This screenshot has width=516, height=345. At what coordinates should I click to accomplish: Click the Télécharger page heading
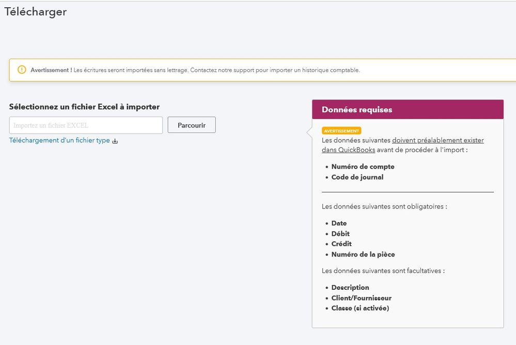36,11
